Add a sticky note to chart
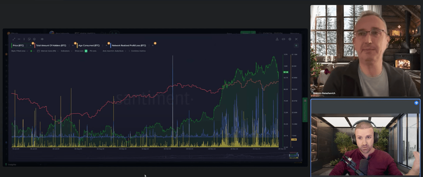This screenshot has width=423, height=177. click(29, 39)
